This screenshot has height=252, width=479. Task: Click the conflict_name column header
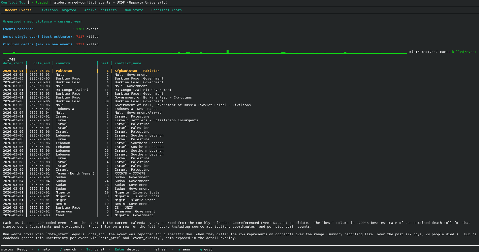128,63
